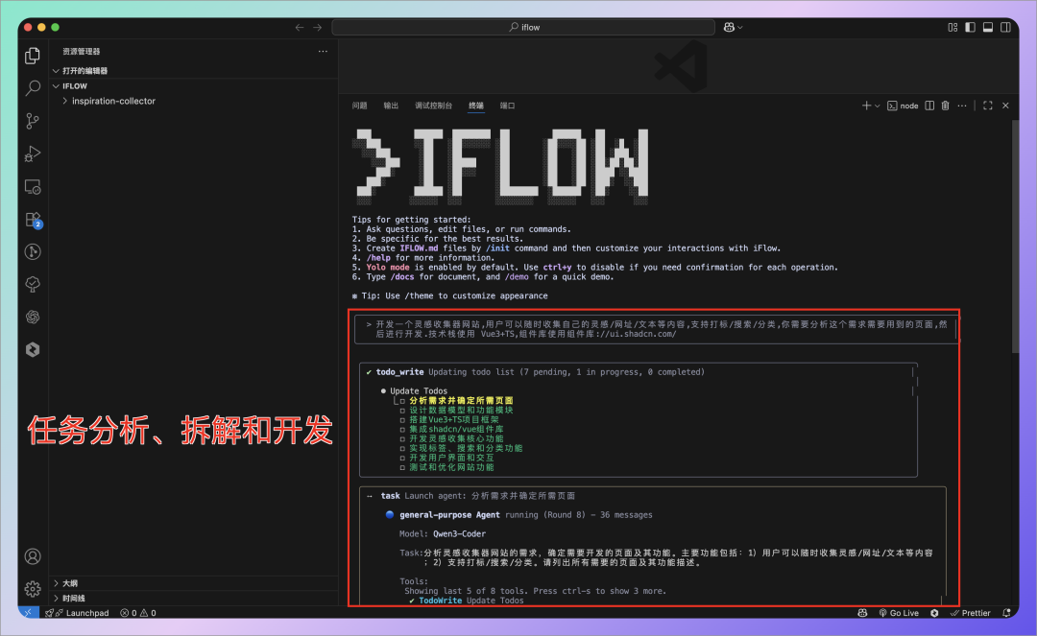This screenshot has height=636, width=1037.
Task: Switch to the 调试控制台 tab
Action: pos(433,106)
